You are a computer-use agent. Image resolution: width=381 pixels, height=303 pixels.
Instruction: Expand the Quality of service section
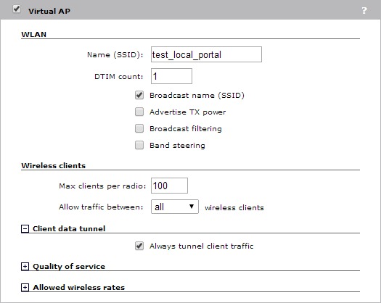(25, 266)
